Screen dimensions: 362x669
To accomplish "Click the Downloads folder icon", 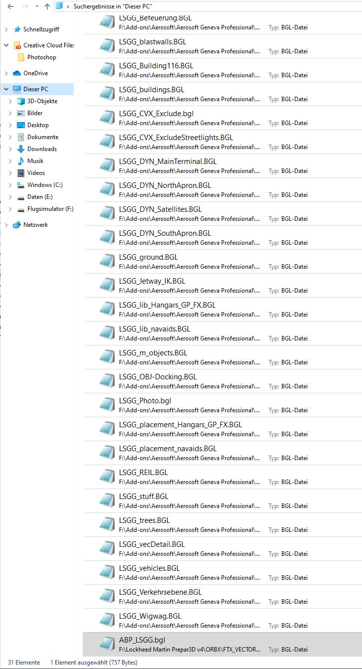I will click(21, 149).
